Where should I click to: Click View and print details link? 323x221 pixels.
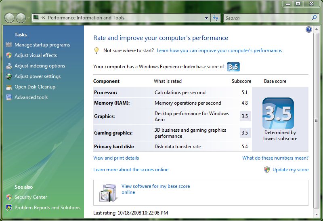pos(116,158)
